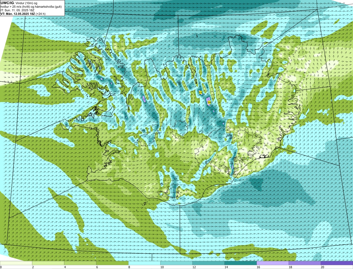The image size is (353, 269).
Task: Click the colorbar tick label 12
Action: [194, 267]
